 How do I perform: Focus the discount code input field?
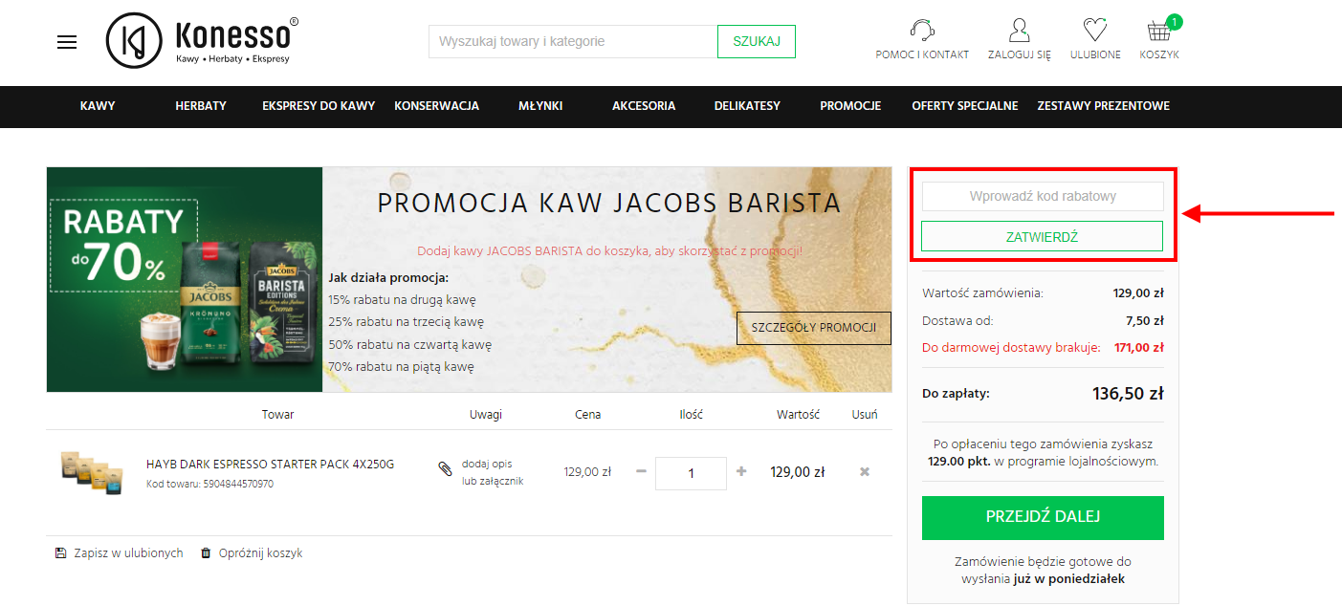[1043, 196]
